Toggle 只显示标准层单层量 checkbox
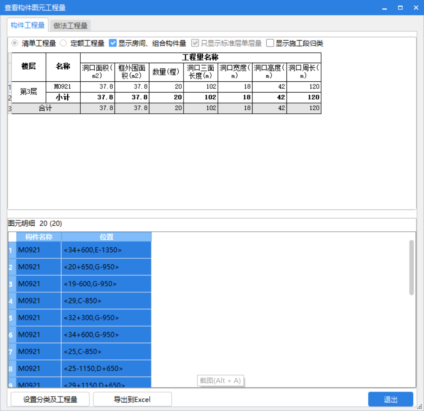Image resolution: width=424 pixels, height=411 pixels. [195, 43]
